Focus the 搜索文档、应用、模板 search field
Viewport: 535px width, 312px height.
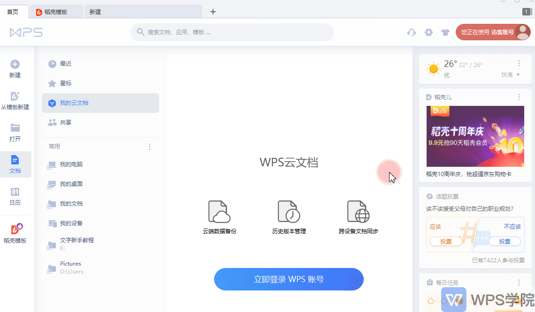coord(232,32)
